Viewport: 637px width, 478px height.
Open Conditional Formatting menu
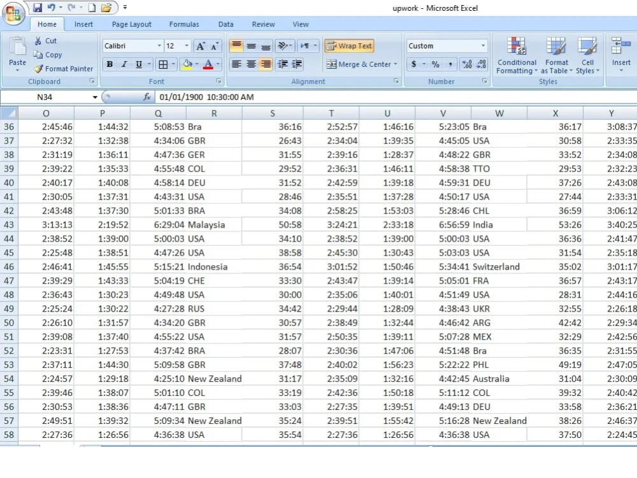tap(517, 55)
